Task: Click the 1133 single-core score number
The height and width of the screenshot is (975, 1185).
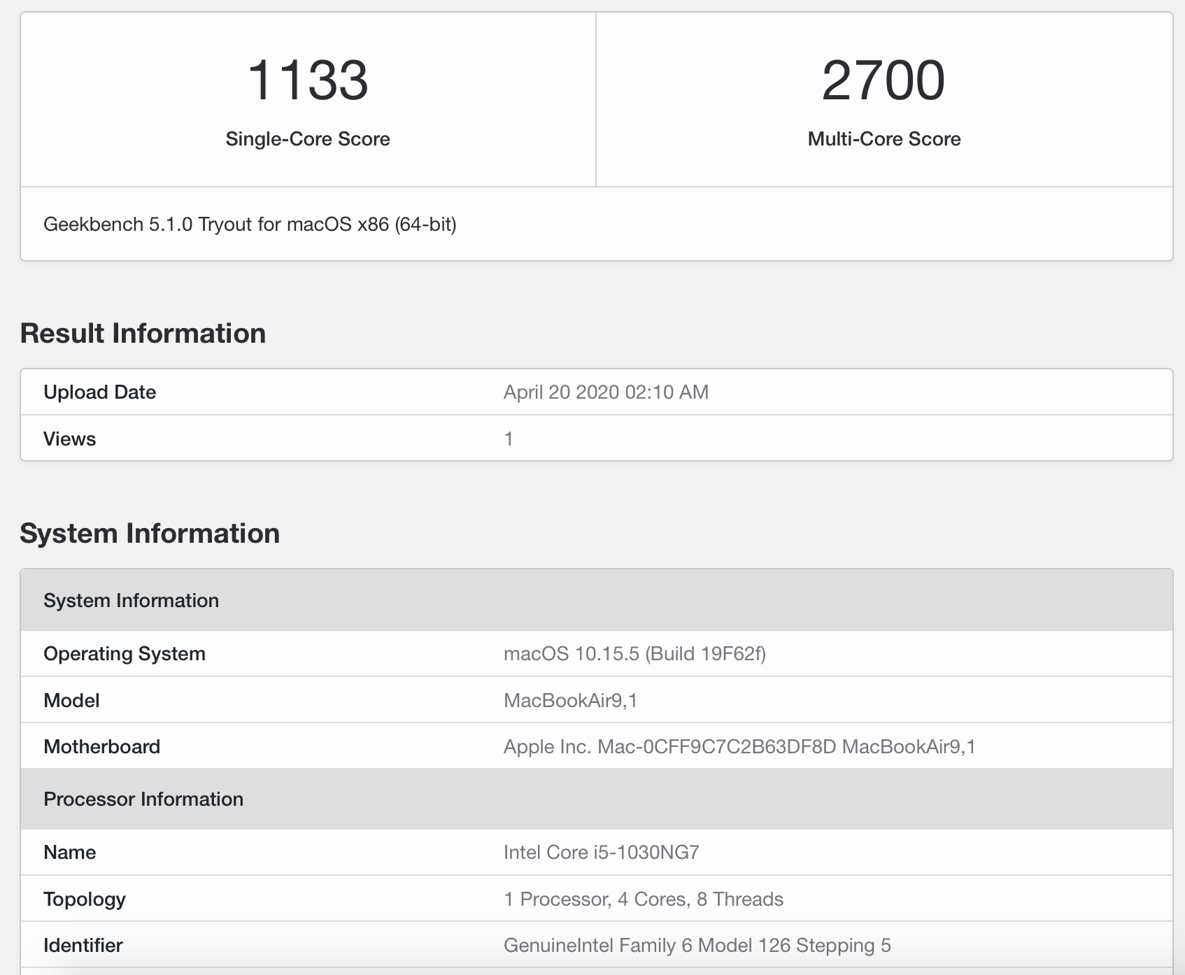Action: click(x=308, y=80)
